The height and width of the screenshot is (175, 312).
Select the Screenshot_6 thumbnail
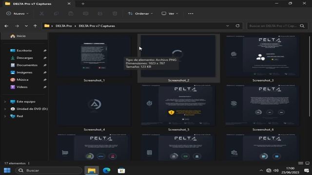(263, 105)
